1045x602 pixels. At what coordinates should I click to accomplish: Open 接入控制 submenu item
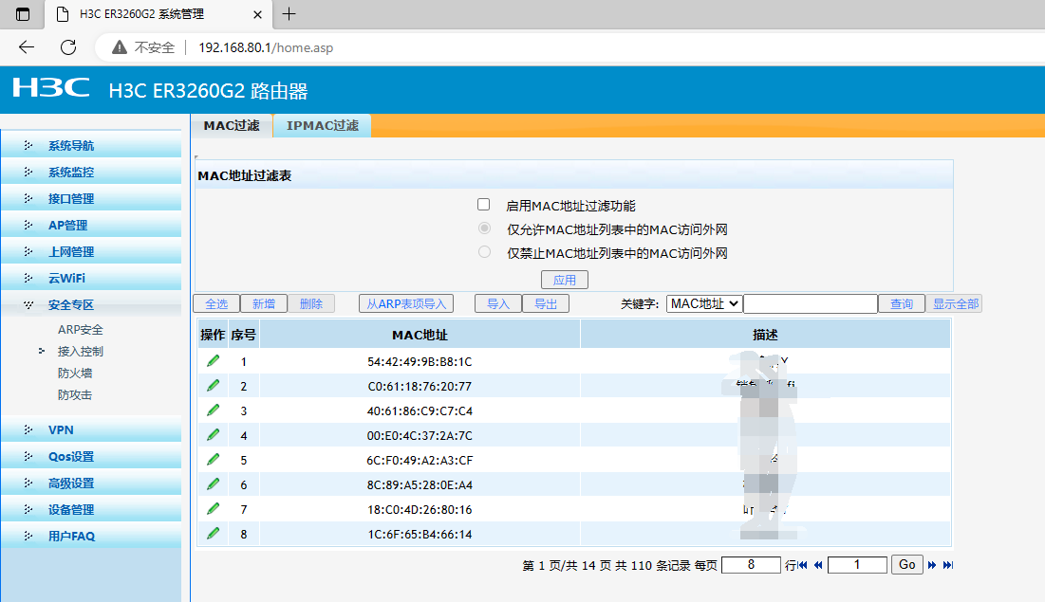tap(80, 351)
